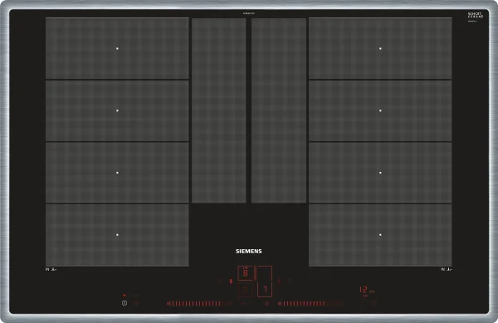The width and height of the screenshot is (498, 323).
Task: Tap the right narrow center cooking strip
Action: (x=279, y=110)
